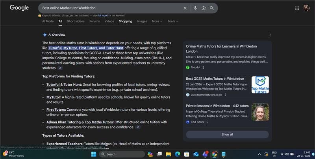
Task: Switch to the Shopping tab
Action: click(125, 21)
